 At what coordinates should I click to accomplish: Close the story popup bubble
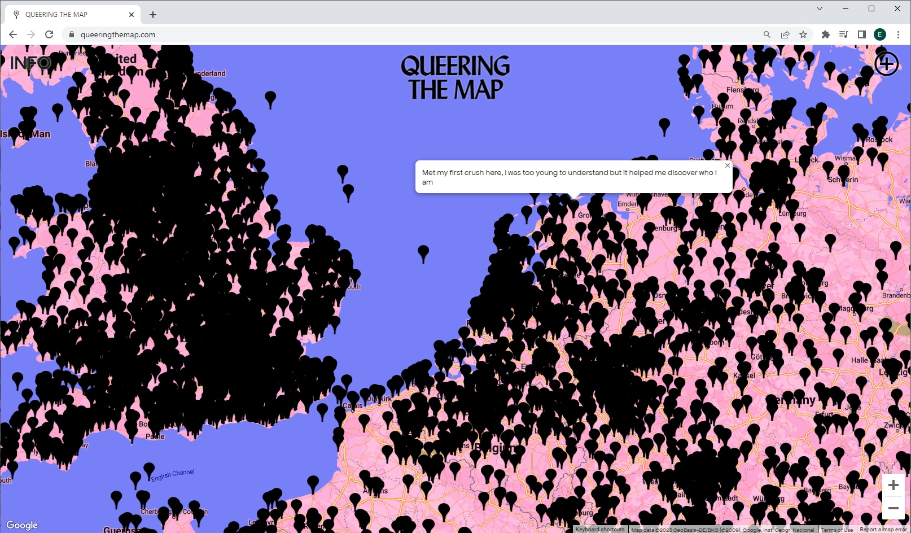pos(728,165)
